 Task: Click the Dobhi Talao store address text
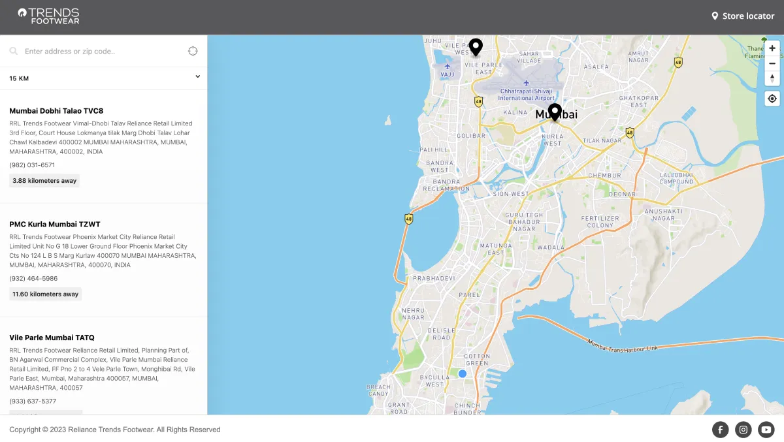coord(101,138)
